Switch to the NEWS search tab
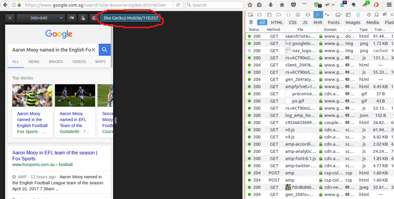The height and width of the screenshot is (199, 394). pos(34,61)
